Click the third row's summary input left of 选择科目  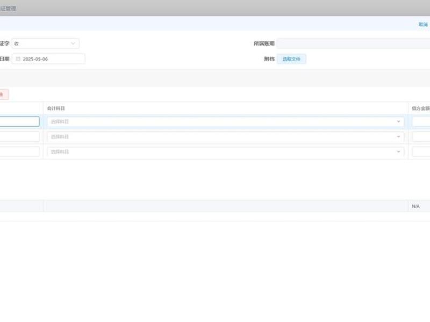tap(19, 152)
